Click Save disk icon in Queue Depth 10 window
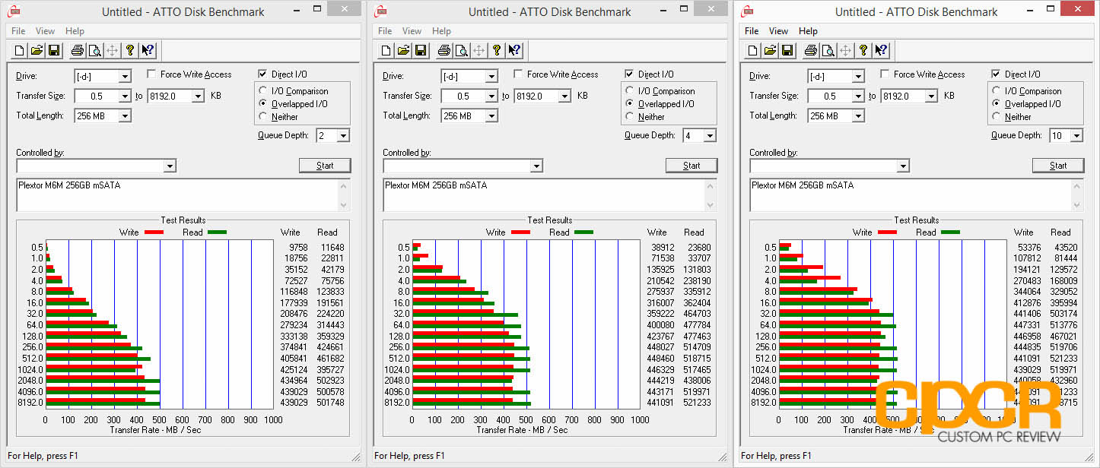This screenshot has width=1100, height=468. point(787,51)
